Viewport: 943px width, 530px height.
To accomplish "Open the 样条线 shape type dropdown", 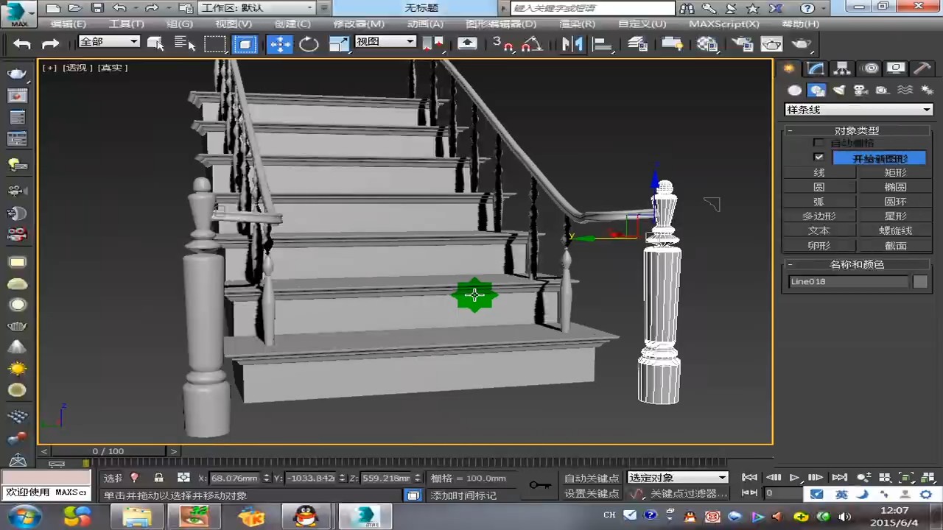I will click(858, 110).
